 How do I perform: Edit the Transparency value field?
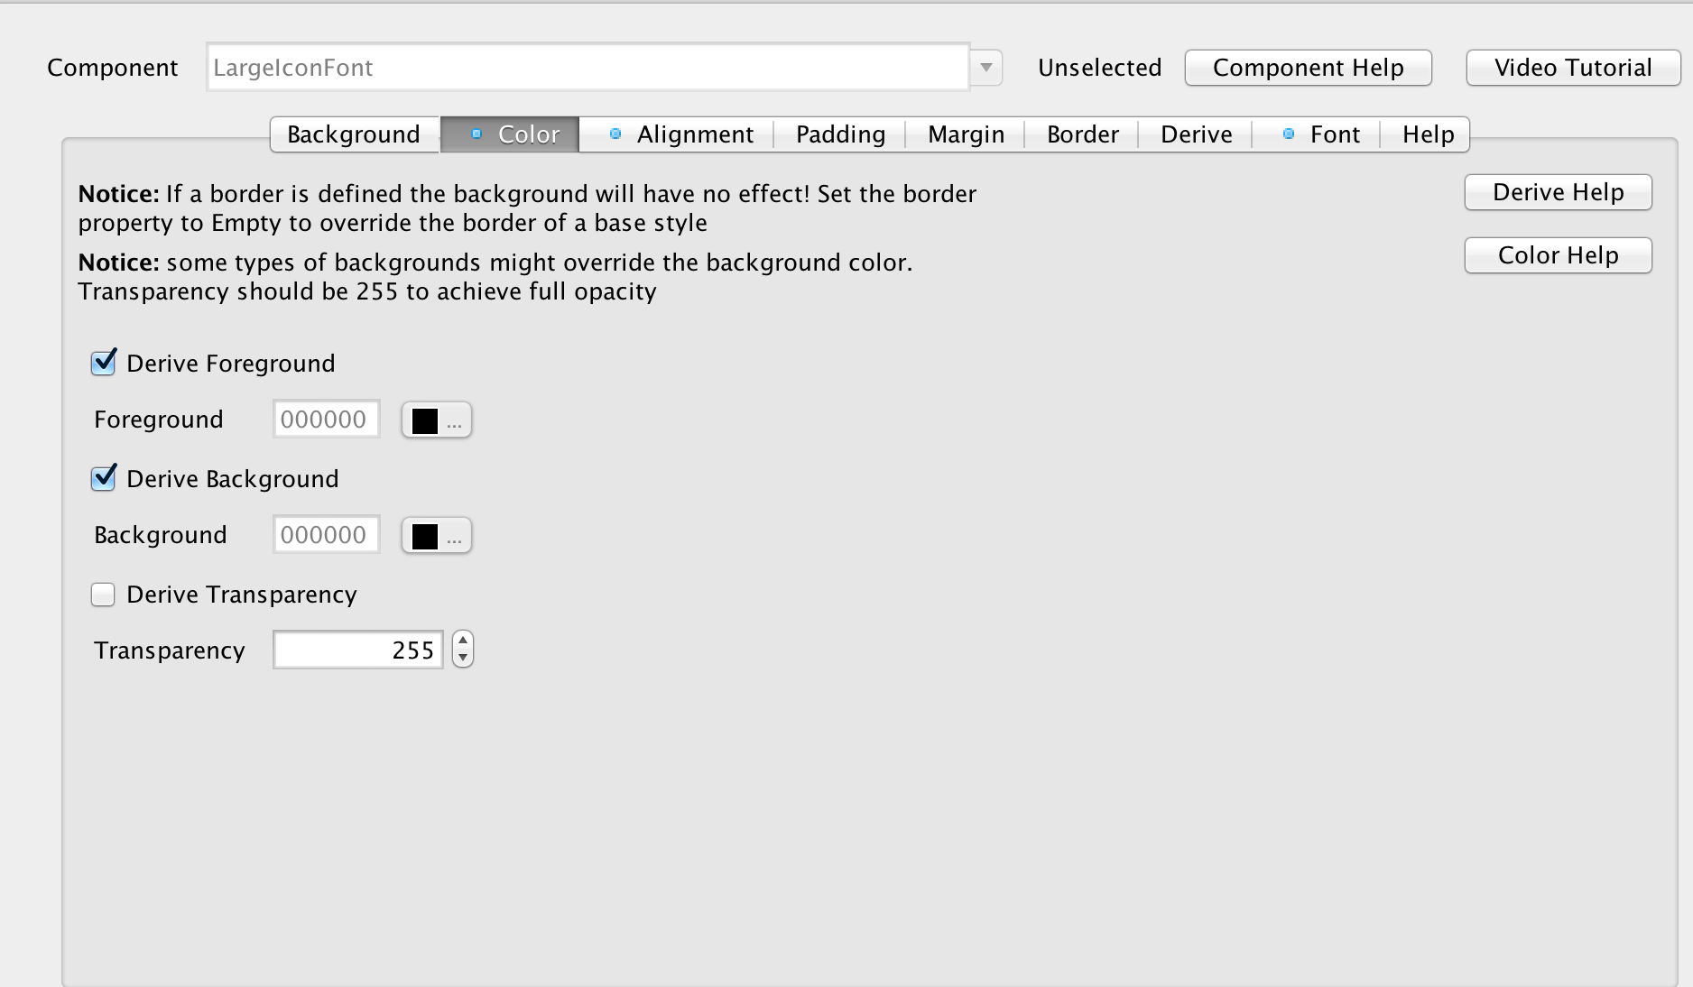point(358,650)
